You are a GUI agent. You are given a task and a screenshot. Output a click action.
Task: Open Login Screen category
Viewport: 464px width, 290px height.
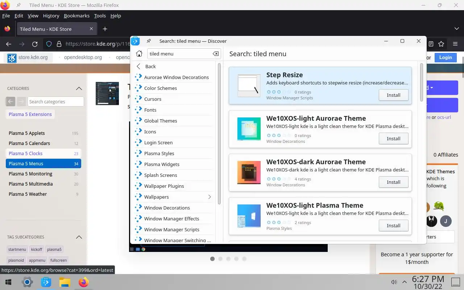pos(173,142)
